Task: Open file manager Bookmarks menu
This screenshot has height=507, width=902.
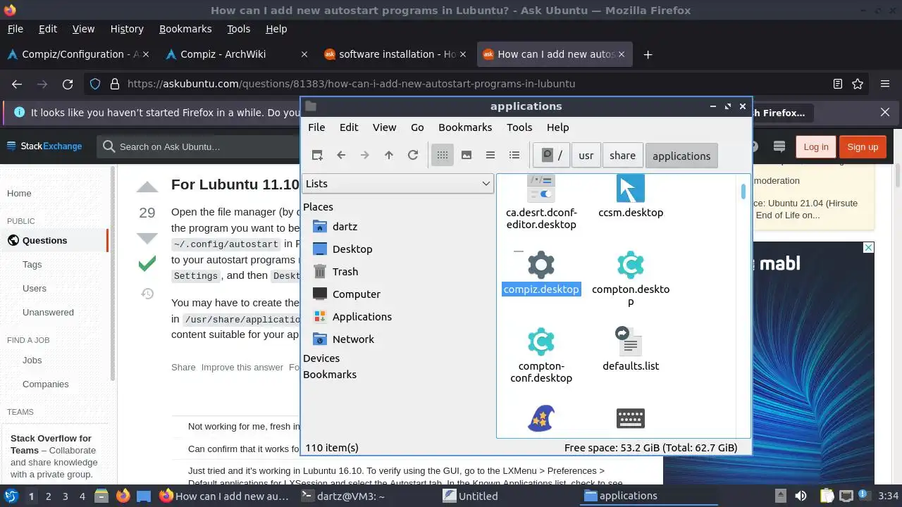Action: tap(465, 127)
